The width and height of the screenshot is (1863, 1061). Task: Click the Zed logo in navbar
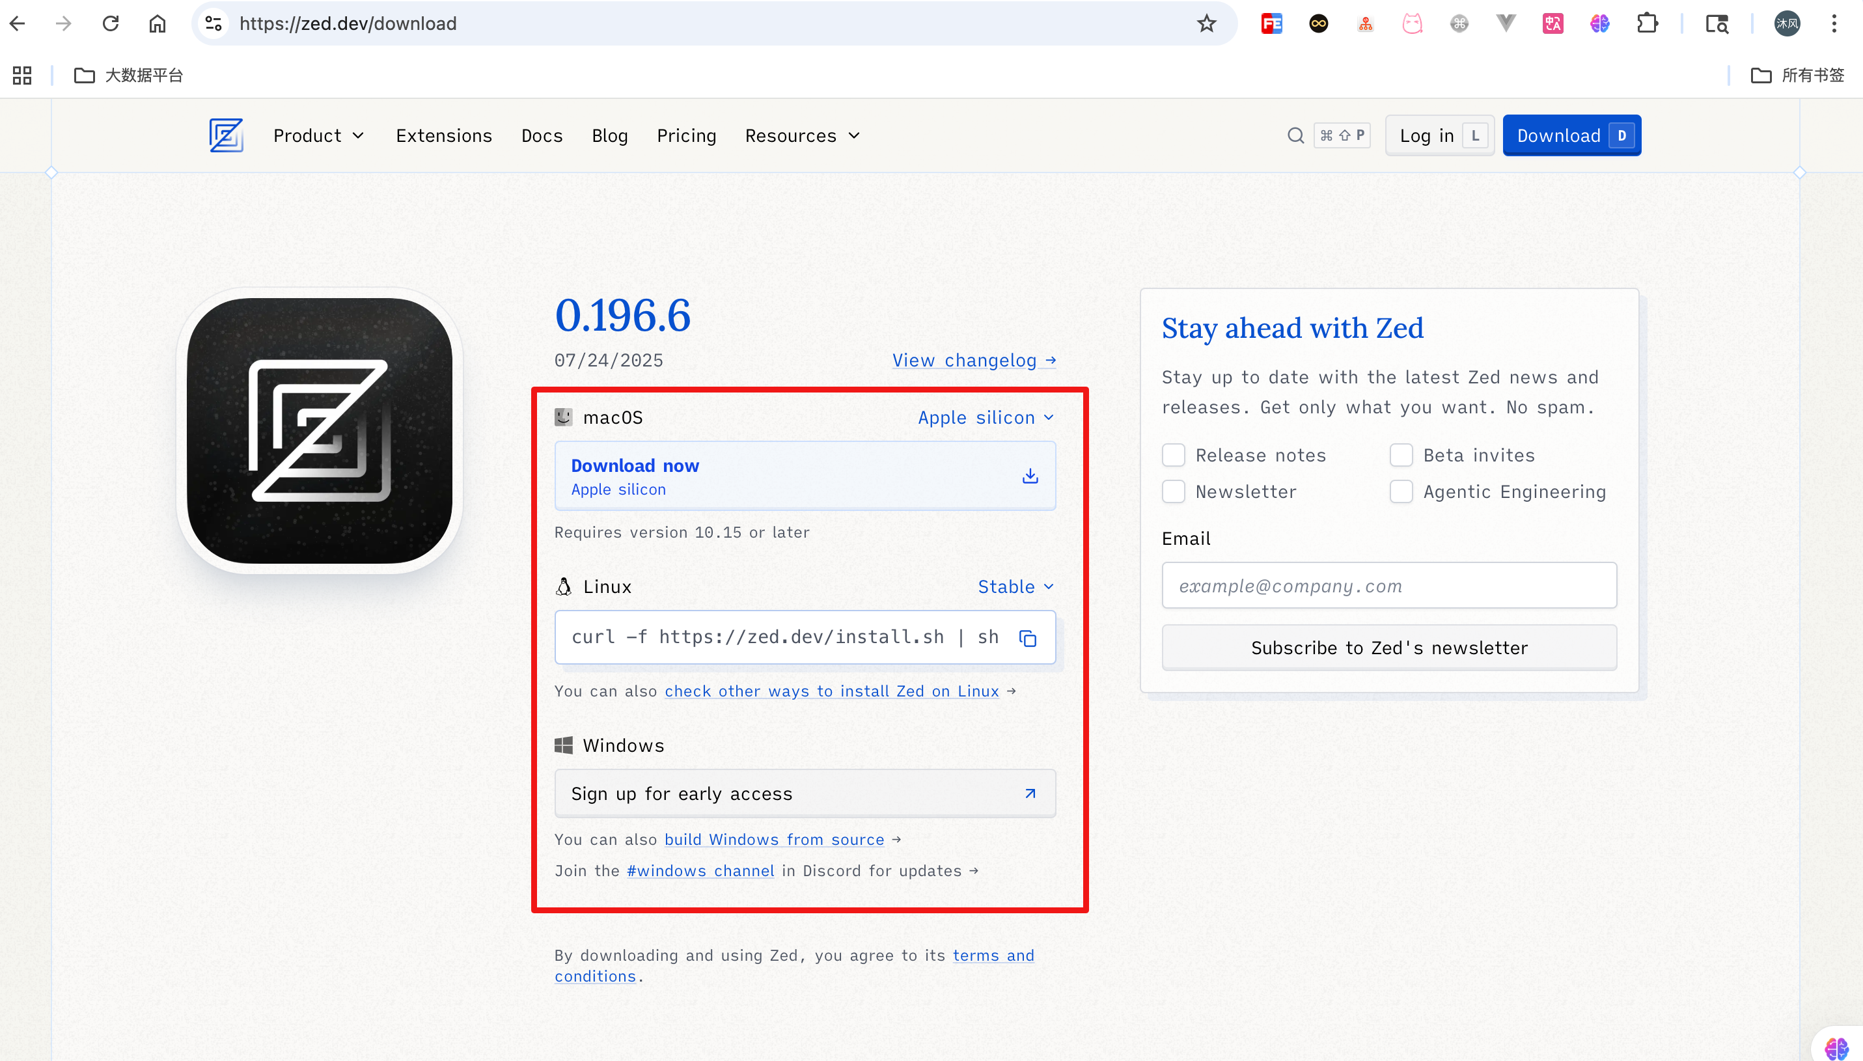(x=226, y=135)
